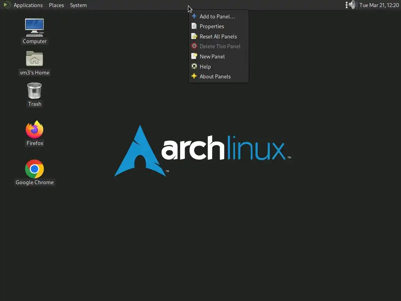Click the greyed Delete This Panel entry
401x301 pixels.
tap(219, 46)
